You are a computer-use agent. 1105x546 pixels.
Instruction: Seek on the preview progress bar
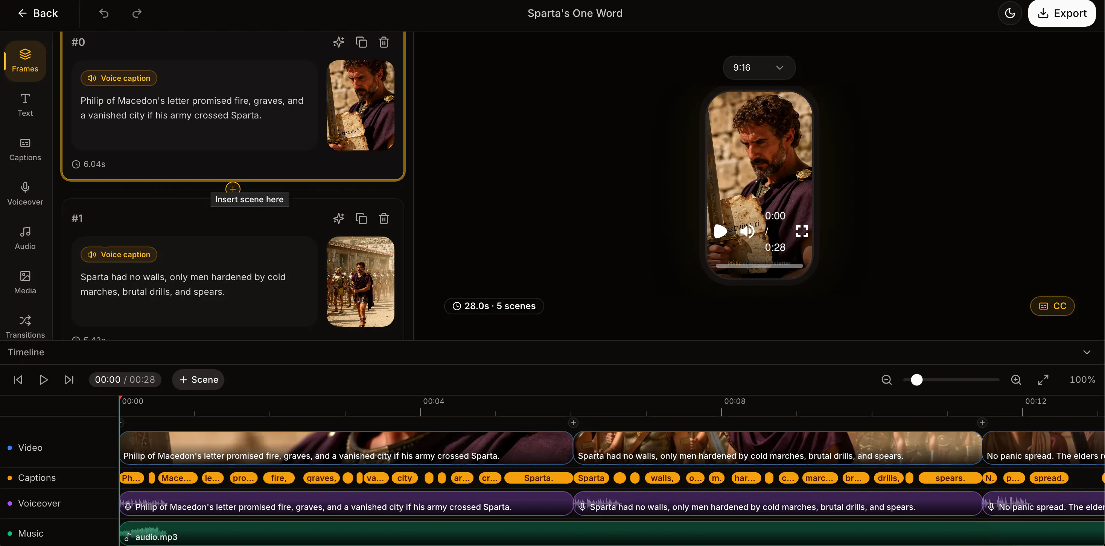coord(759,266)
